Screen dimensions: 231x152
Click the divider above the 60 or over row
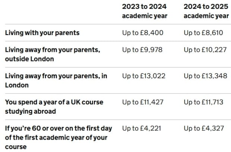tap(116, 120)
